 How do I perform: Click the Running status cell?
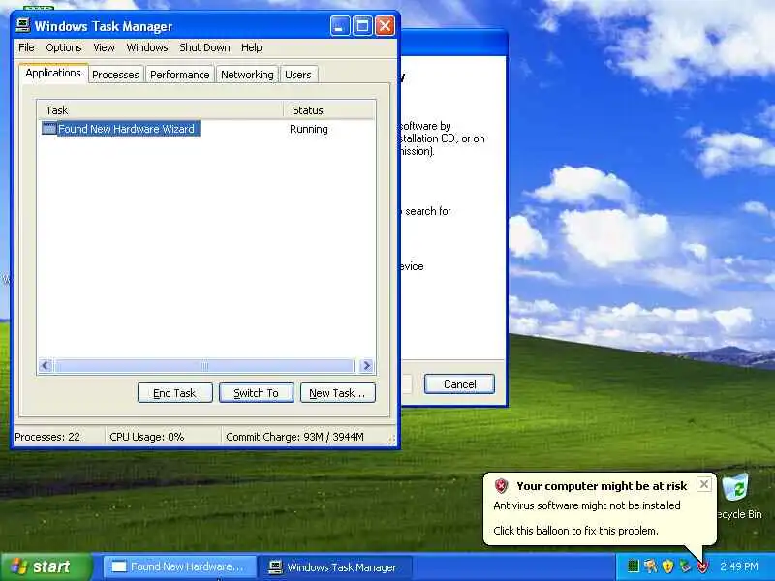[x=309, y=129]
